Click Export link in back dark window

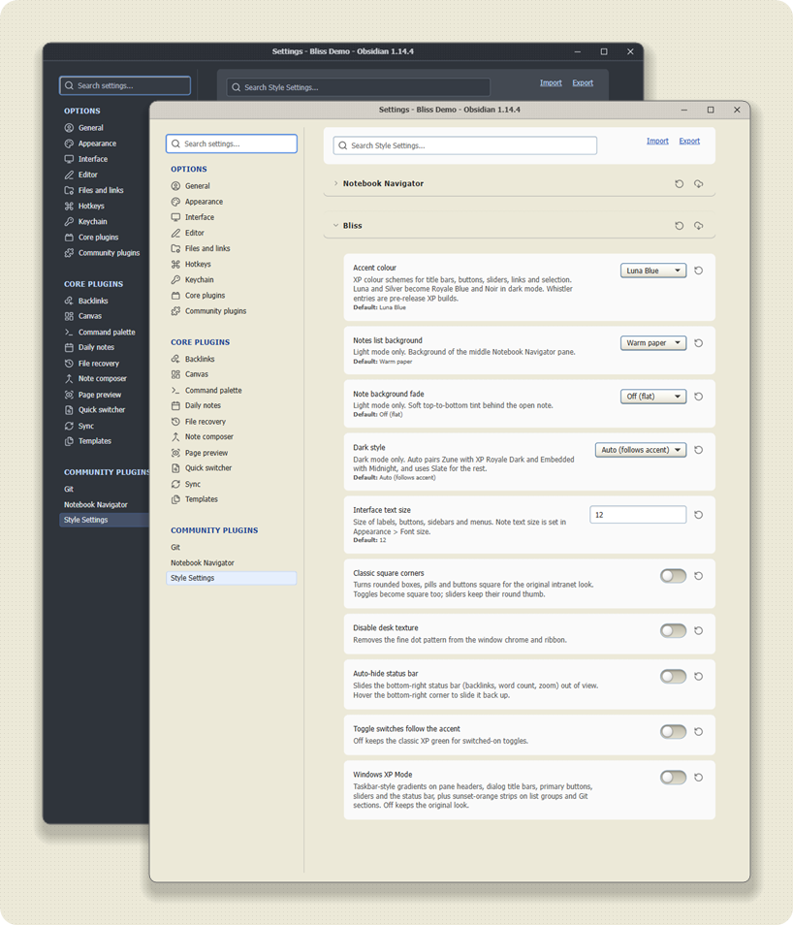[x=583, y=83]
